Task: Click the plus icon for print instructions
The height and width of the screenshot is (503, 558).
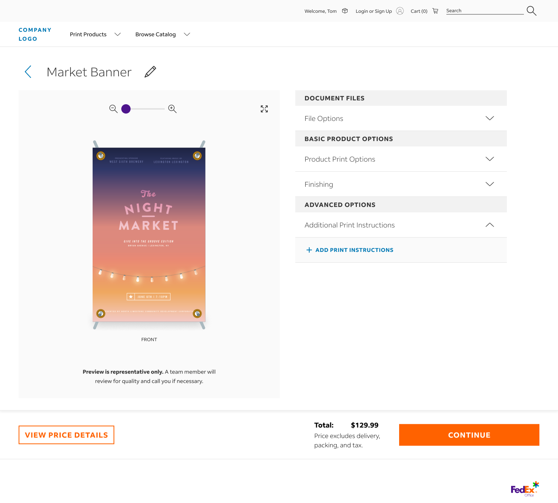Action: [309, 250]
